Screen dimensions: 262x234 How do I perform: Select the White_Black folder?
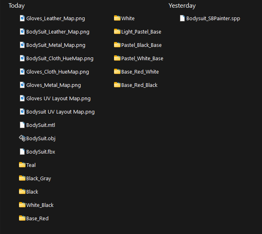[x=36, y=205]
